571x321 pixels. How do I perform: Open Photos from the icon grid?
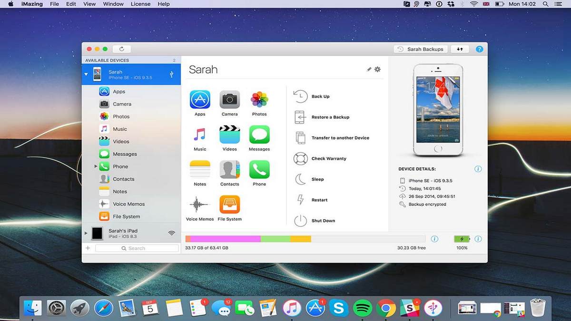pyautogui.click(x=259, y=100)
